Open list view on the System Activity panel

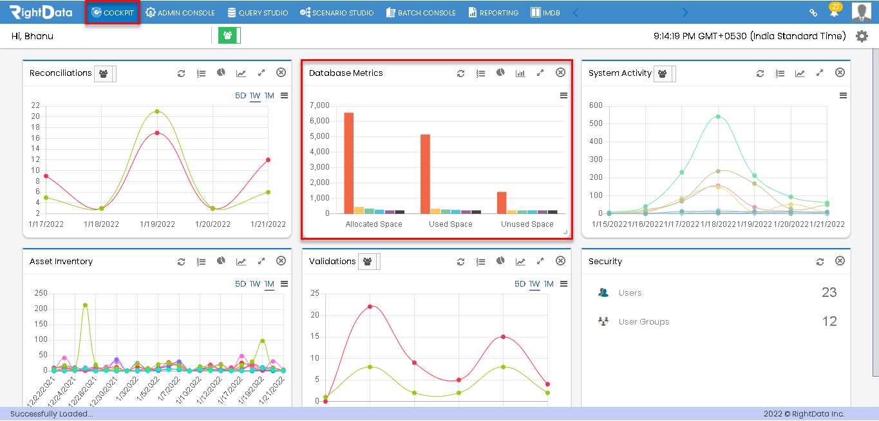coord(780,73)
